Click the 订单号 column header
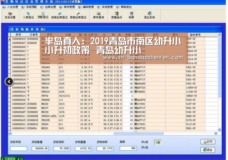This screenshot has width=228, height=160. click(33, 35)
